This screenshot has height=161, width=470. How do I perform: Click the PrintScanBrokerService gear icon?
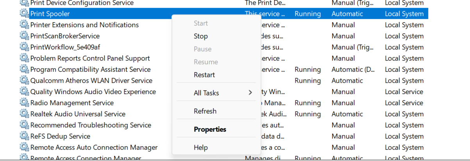(24, 36)
